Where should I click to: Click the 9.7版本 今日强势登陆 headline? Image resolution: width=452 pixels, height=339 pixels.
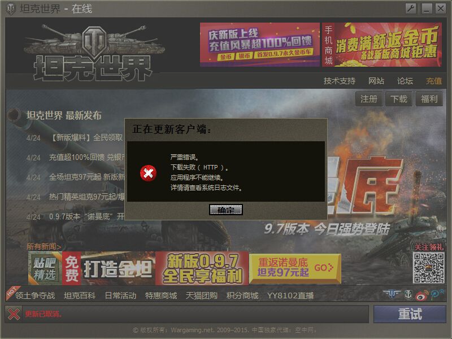point(327,229)
